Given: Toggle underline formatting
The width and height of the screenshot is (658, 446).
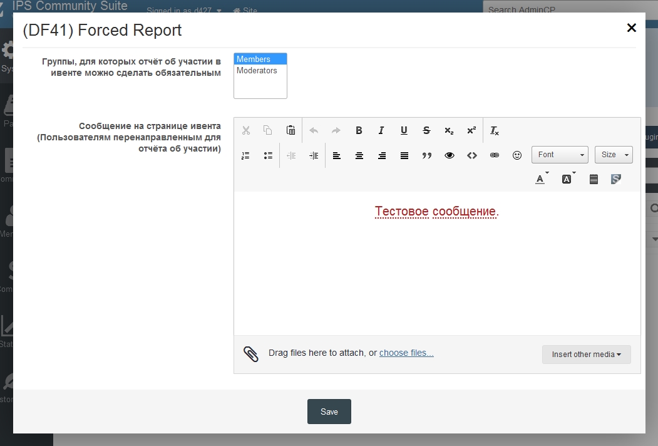Looking at the screenshot, I should pyautogui.click(x=404, y=131).
